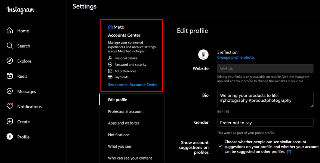
Task: Open Search from the sidebar
Action: pyautogui.click(x=24, y=46)
